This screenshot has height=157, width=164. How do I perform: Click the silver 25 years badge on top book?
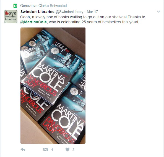(55, 51)
